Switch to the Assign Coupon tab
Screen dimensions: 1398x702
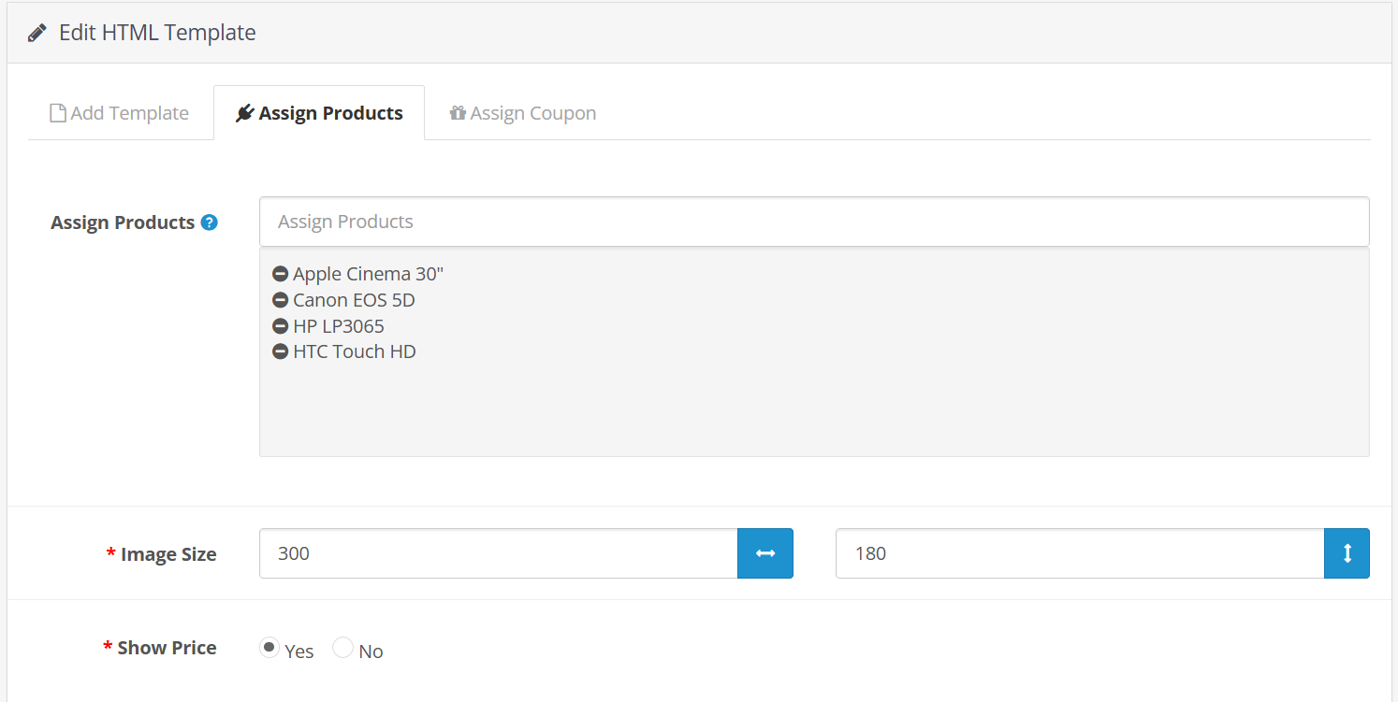click(522, 113)
